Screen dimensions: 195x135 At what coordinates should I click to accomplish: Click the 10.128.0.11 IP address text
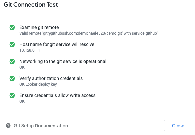pos(29,50)
